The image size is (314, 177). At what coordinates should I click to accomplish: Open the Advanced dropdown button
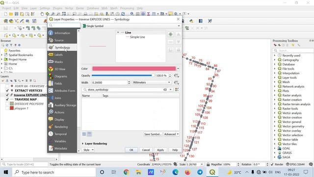coord(171,134)
